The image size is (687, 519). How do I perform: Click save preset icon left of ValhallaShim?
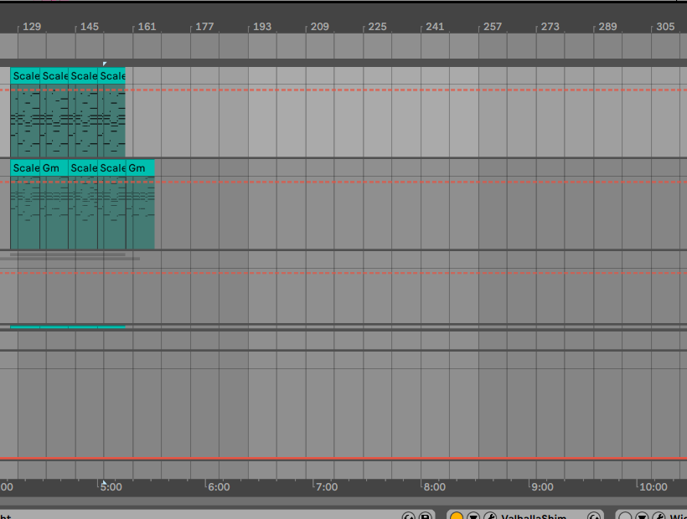[x=425, y=516]
